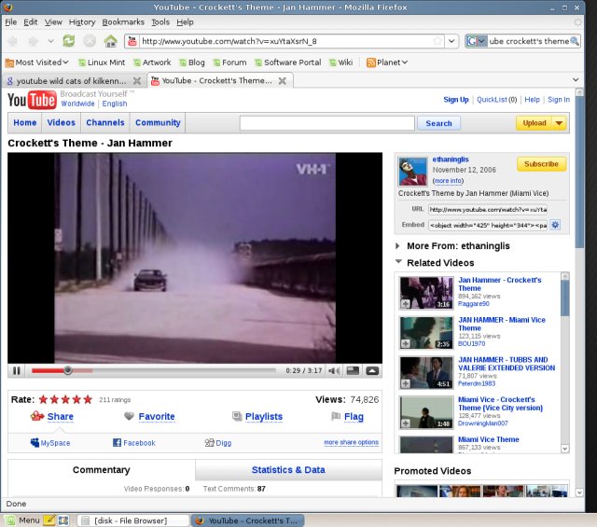
Task: Bookmark page with the star icon in URL bar
Action: click(x=437, y=41)
